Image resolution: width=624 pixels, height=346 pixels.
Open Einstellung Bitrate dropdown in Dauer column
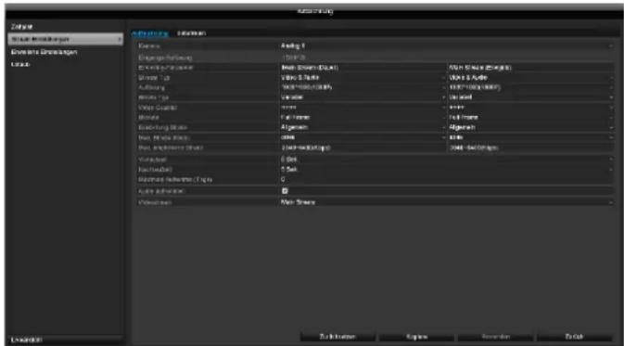[363, 127]
